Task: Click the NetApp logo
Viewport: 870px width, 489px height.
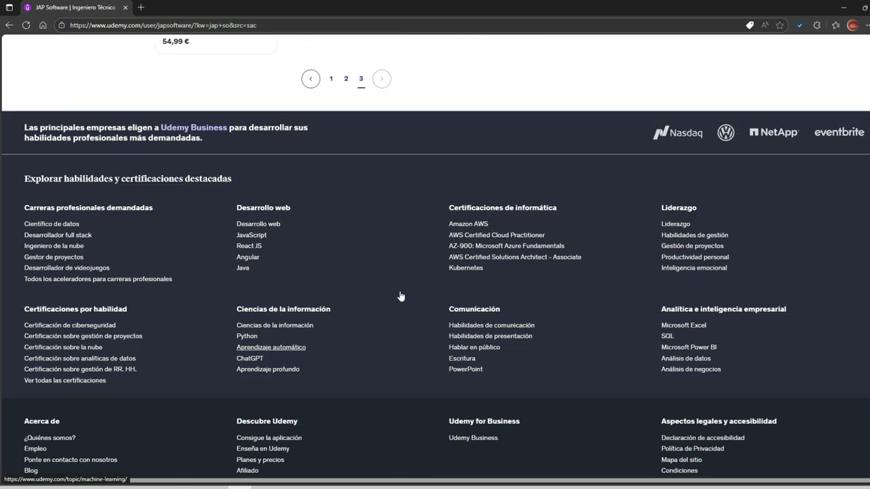Action: 773,132
